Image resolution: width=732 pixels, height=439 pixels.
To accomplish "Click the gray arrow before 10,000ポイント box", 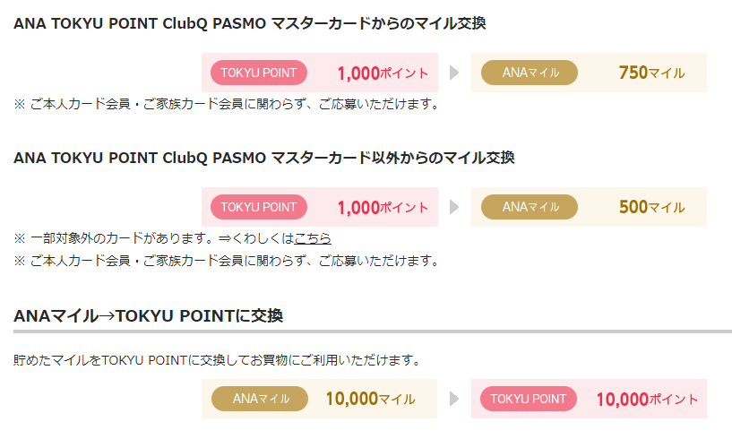I will click(x=454, y=399).
